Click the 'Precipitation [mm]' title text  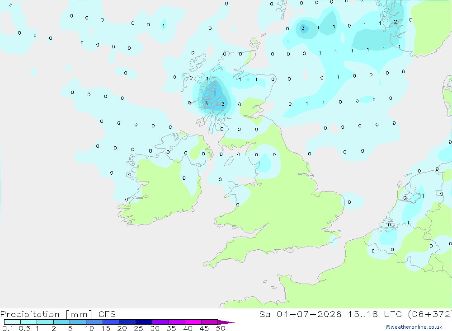point(46,314)
